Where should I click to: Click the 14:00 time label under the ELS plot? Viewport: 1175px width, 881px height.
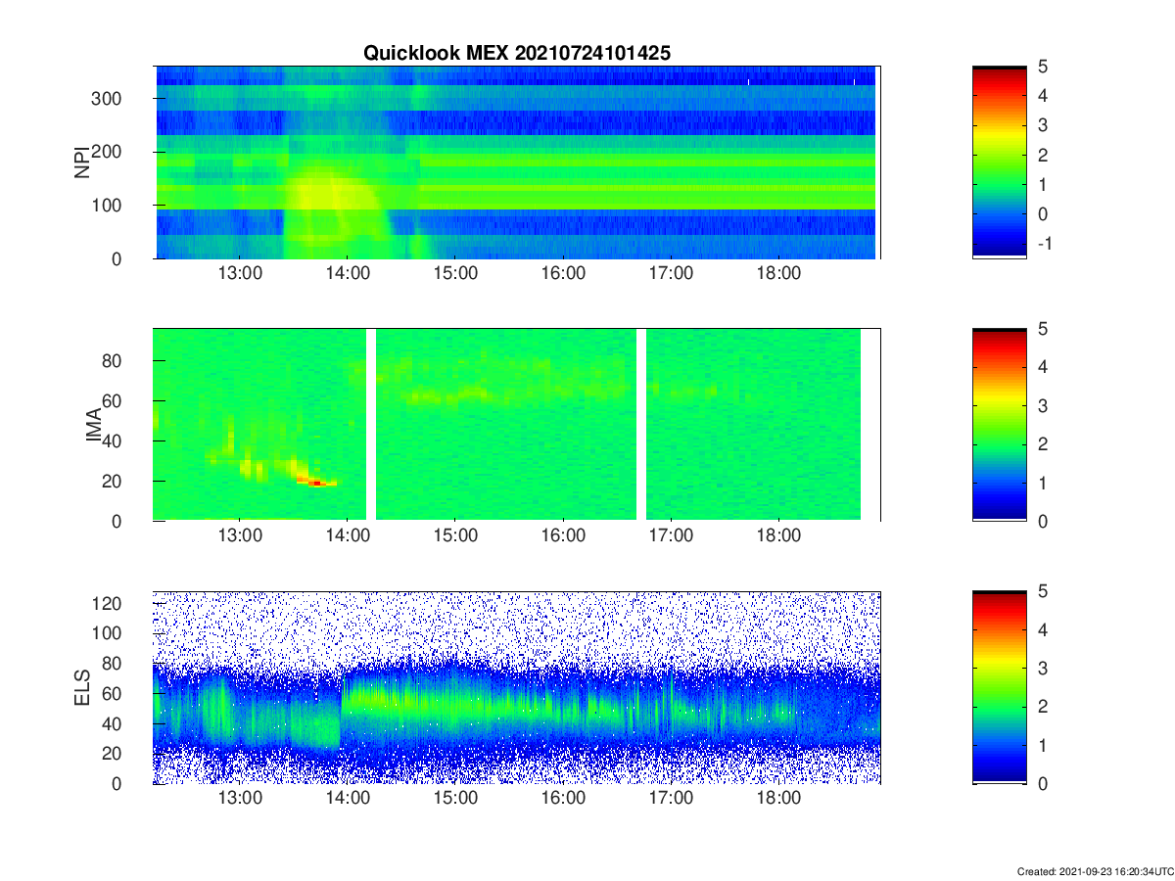tap(348, 798)
